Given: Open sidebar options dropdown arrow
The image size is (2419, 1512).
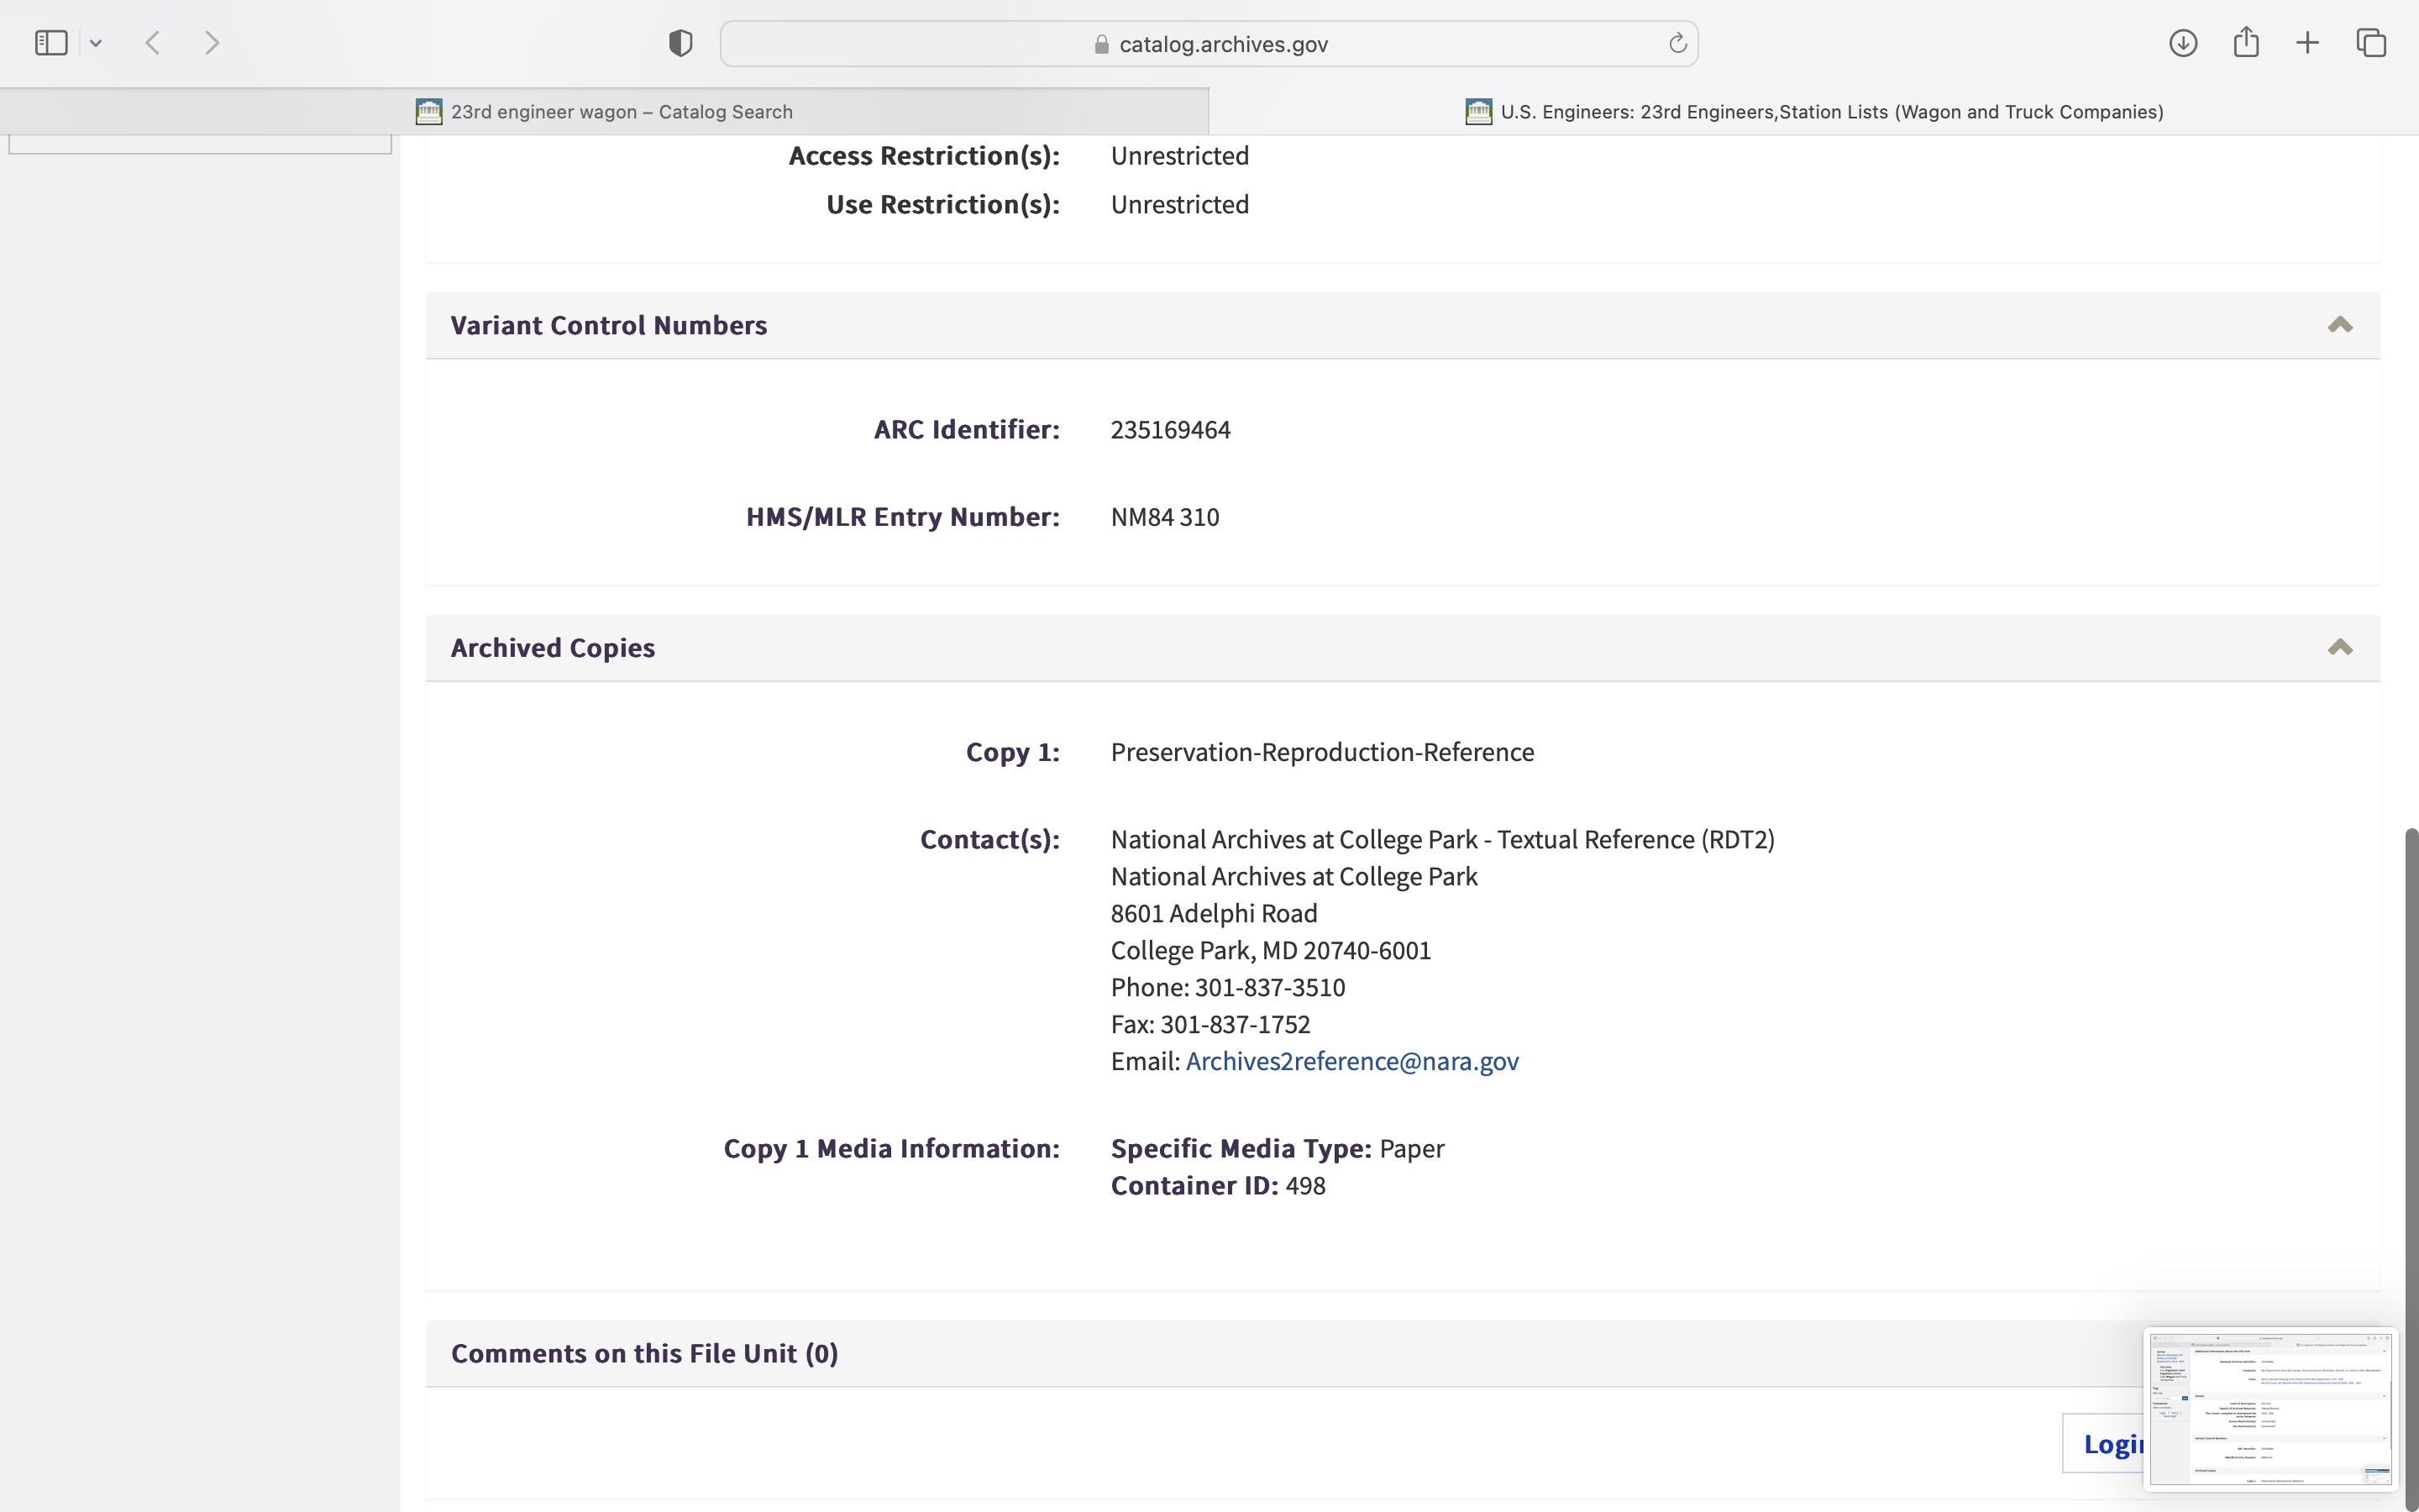Looking at the screenshot, I should pyautogui.click(x=96, y=43).
